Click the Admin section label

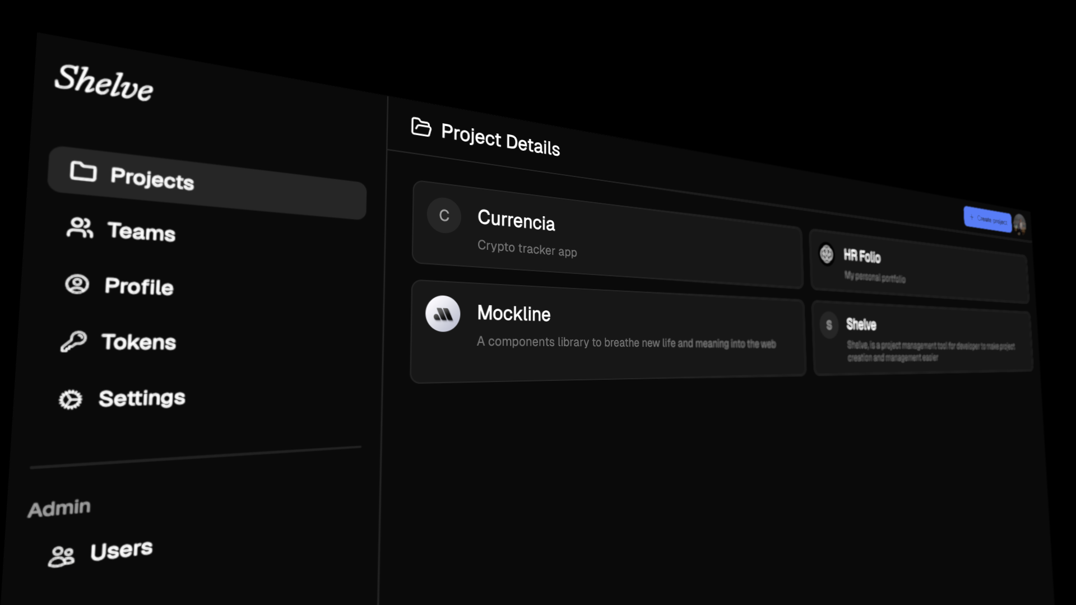[59, 508]
